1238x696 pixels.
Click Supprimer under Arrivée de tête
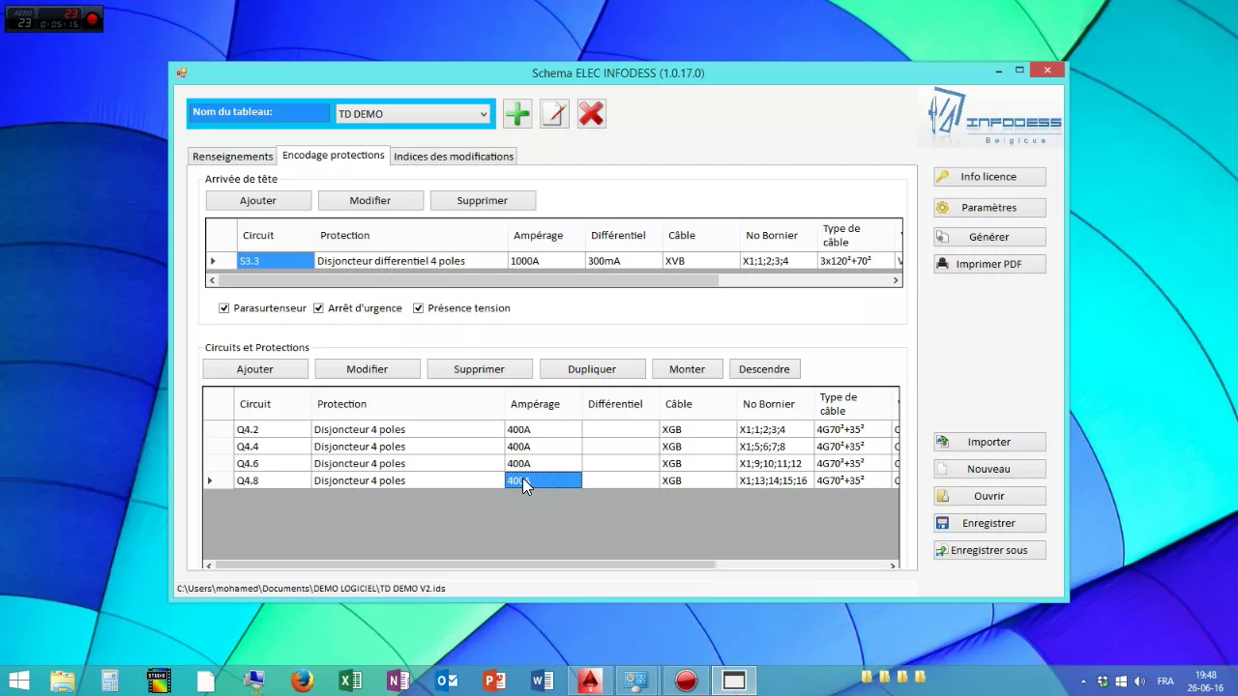(483, 201)
